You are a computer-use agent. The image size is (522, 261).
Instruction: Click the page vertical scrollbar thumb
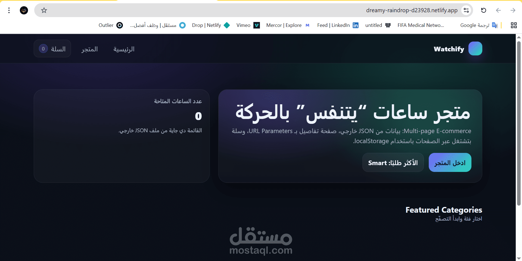click(x=519, y=124)
